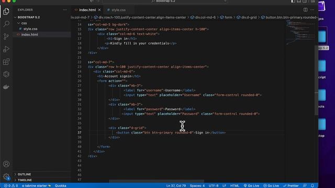Click the tabnine starter status item

(36, 186)
